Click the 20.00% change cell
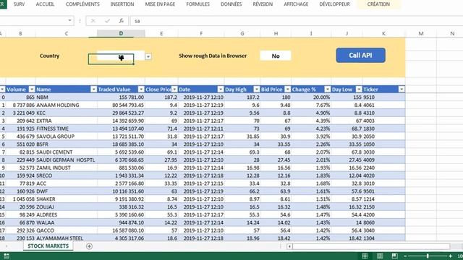The height and width of the screenshot is (260, 463). tap(311, 97)
